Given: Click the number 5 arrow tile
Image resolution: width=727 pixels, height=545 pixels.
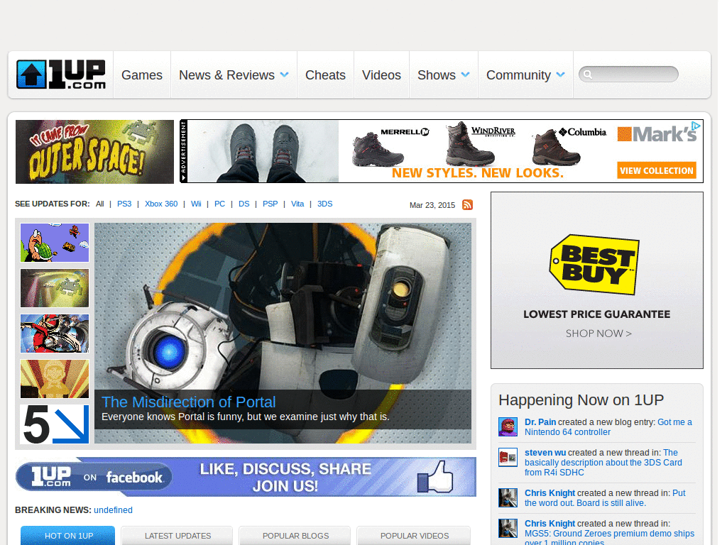Looking at the screenshot, I should coord(55,424).
